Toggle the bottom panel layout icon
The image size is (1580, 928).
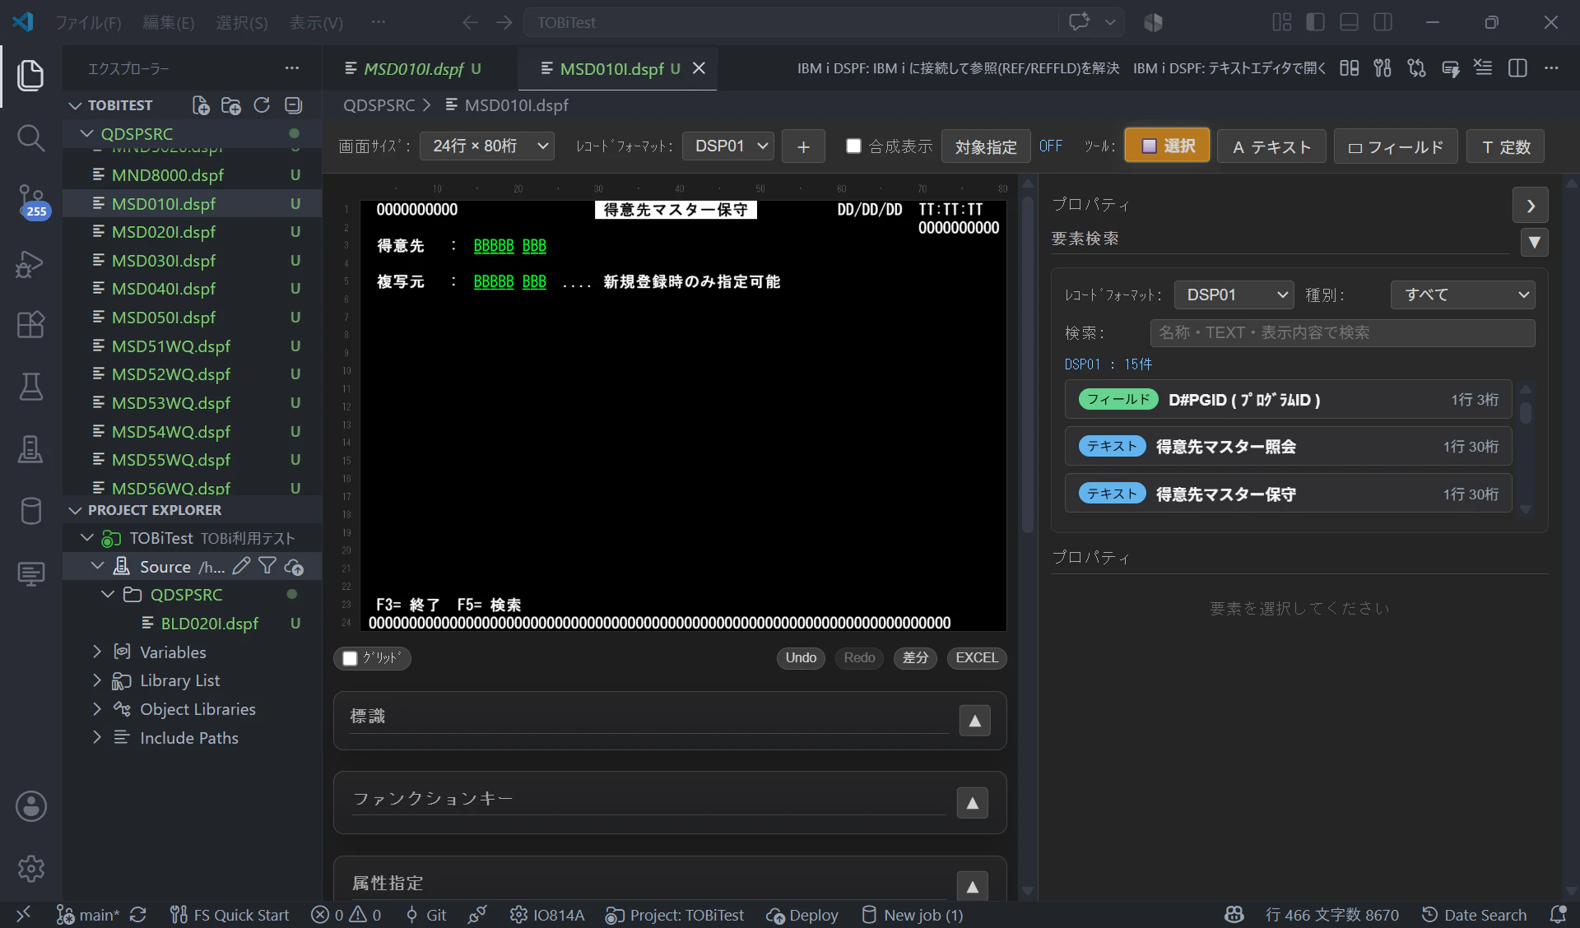(x=1349, y=22)
